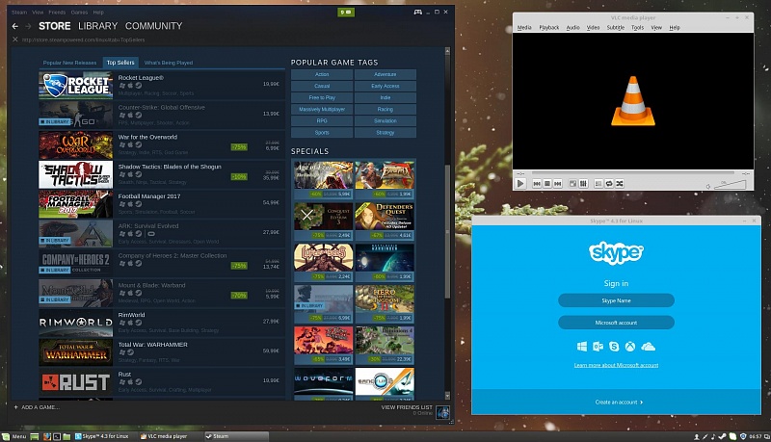The image size is (771, 442).
Task: Expand the VLC Tools menu
Action: click(637, 28)
